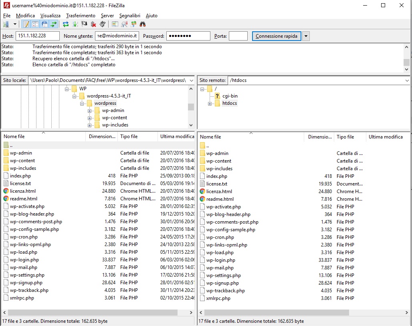Sort local list by Nome file header
Screen dimensions: 412x326
click(x=43, y=136)
